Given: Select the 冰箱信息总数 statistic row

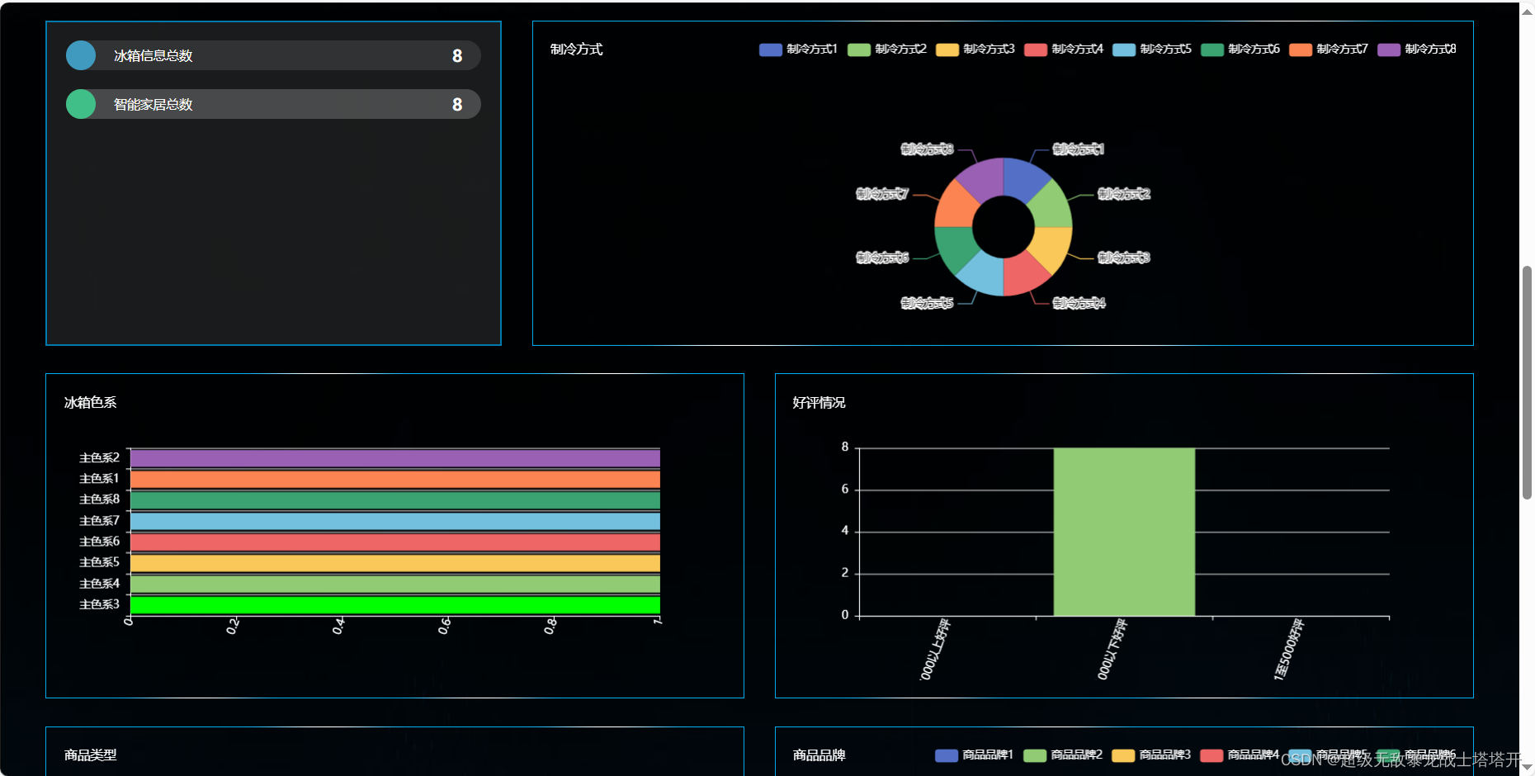Looking at the screenshot, I should pos(273,55).
